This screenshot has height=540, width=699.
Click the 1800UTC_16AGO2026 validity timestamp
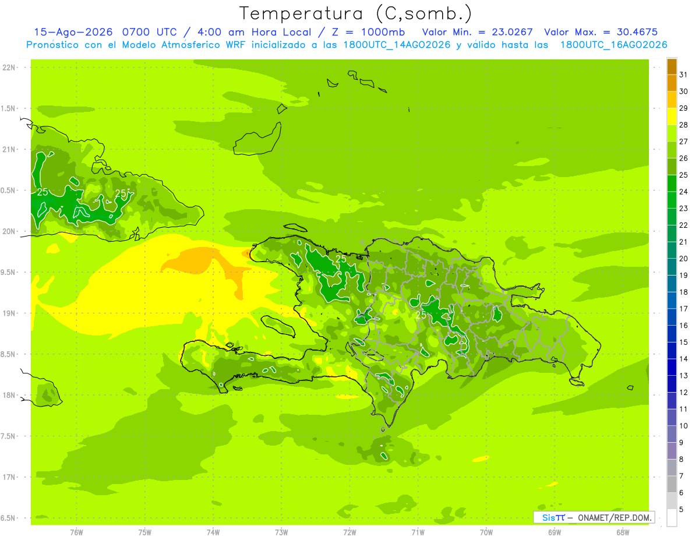tap(613, 45)
